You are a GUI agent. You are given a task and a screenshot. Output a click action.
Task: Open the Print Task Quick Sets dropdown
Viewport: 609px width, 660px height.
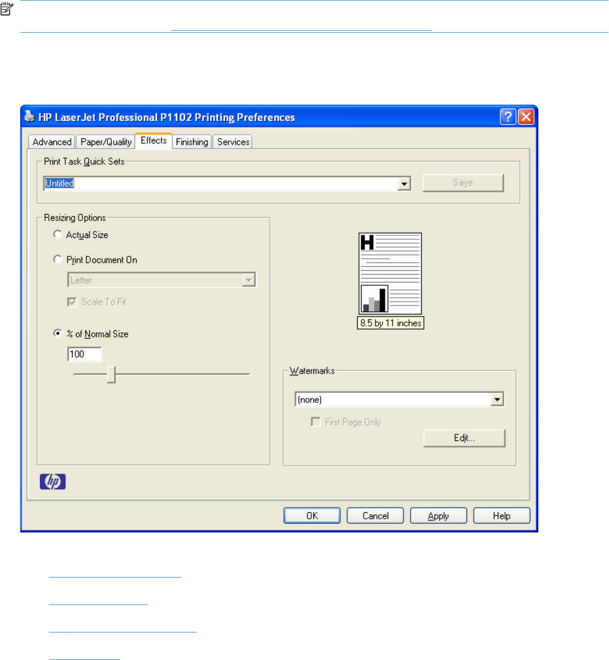click(x=404, y=184)
